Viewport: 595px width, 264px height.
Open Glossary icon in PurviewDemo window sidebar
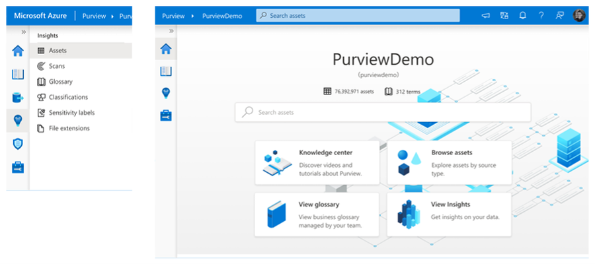166,71
